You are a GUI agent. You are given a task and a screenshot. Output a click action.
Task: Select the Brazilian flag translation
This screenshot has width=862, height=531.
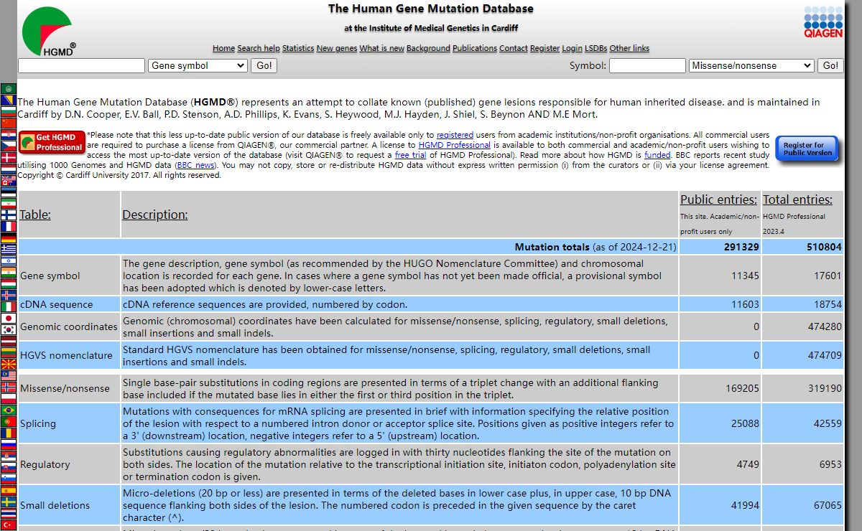point(9,410)
